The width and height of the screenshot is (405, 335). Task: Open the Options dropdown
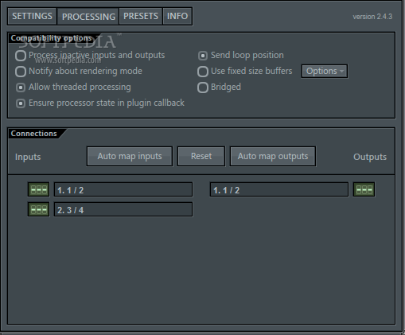(x=325, y=72)
